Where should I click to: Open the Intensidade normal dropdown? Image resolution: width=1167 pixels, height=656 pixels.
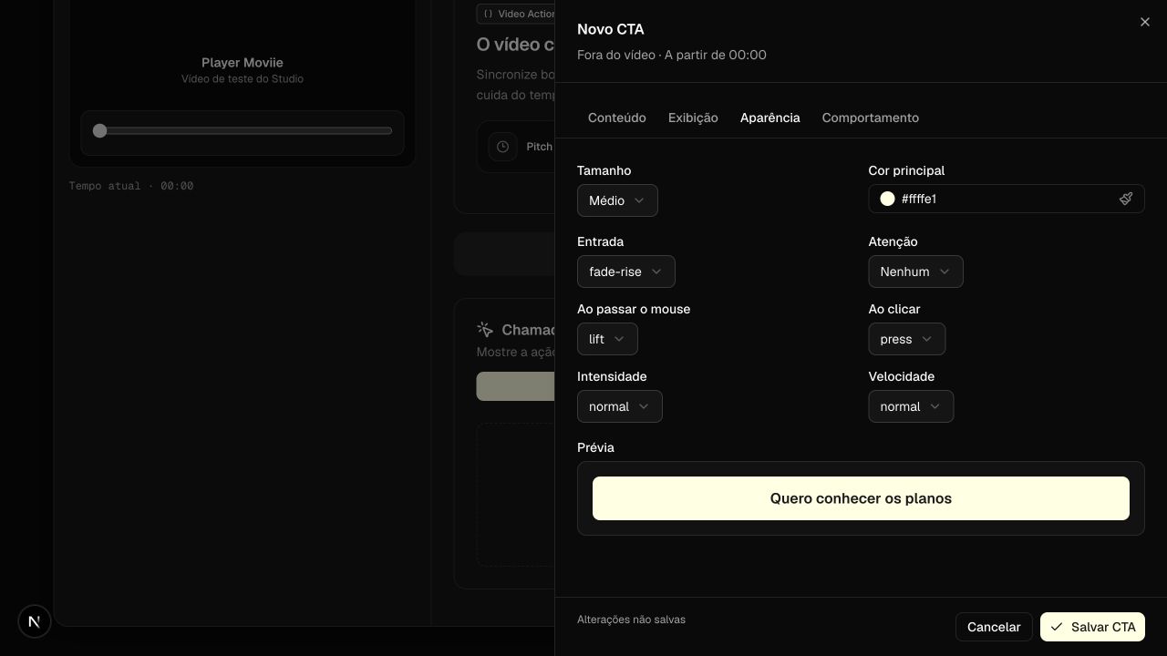tap(619, 406)
